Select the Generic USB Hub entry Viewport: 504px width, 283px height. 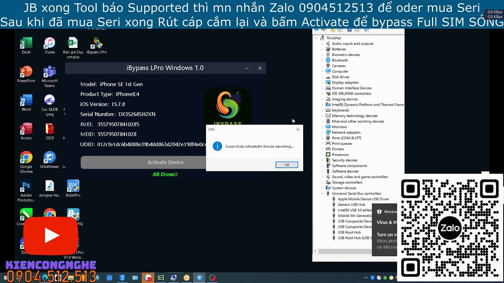click(x=351, y=204)
